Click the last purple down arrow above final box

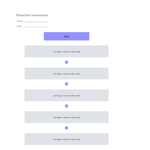(67, 128)
